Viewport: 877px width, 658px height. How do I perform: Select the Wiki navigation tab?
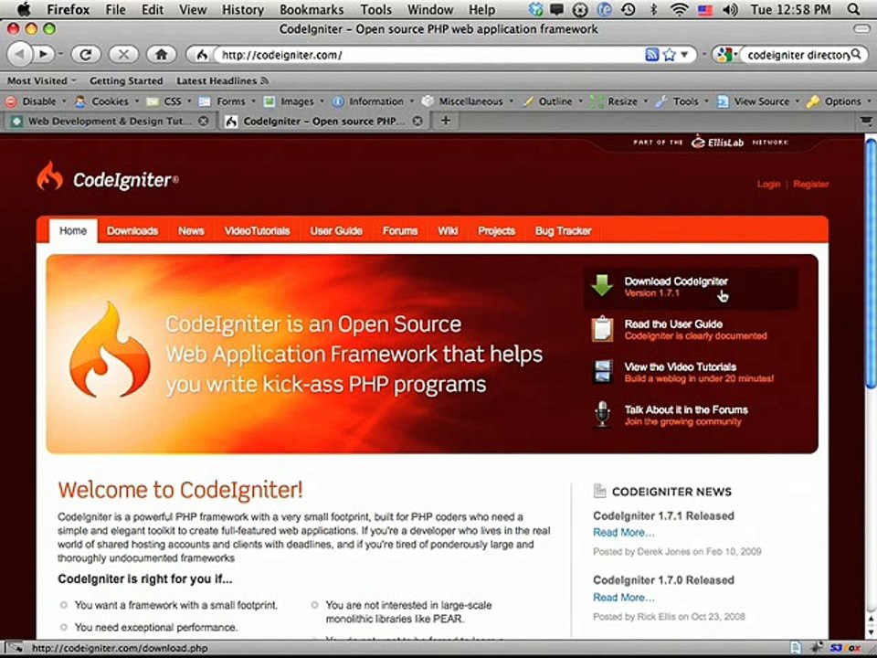[448, 230]
